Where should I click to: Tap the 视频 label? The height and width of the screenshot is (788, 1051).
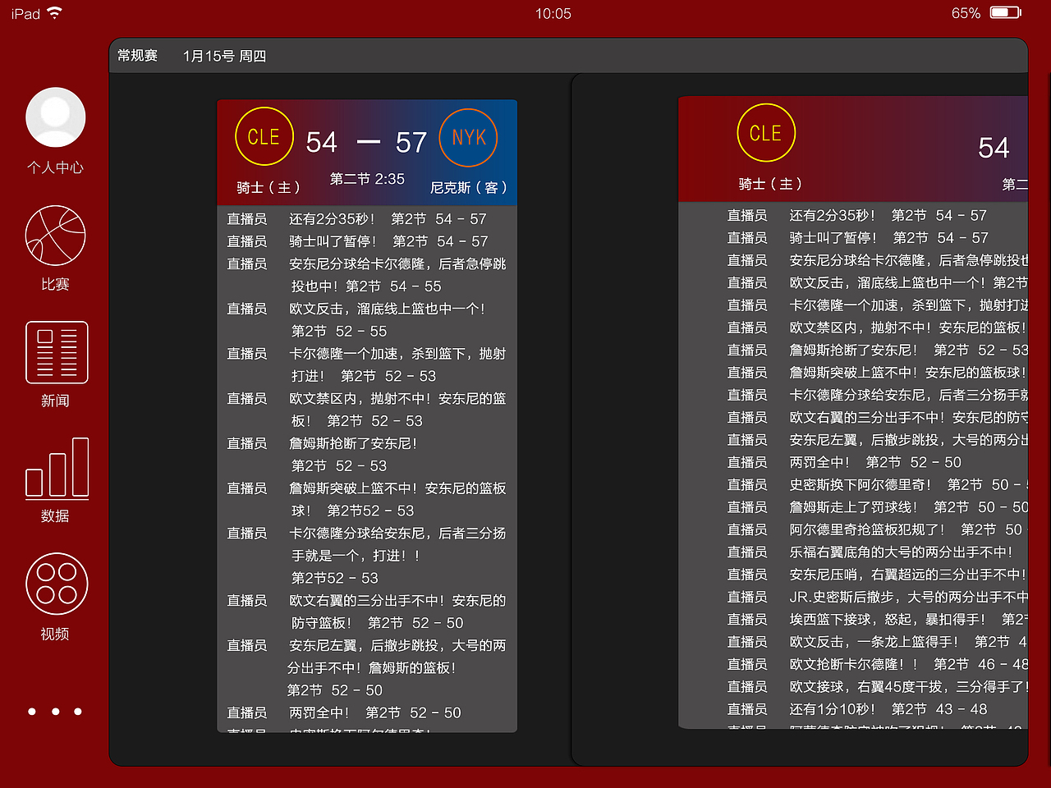pos(55,634)
